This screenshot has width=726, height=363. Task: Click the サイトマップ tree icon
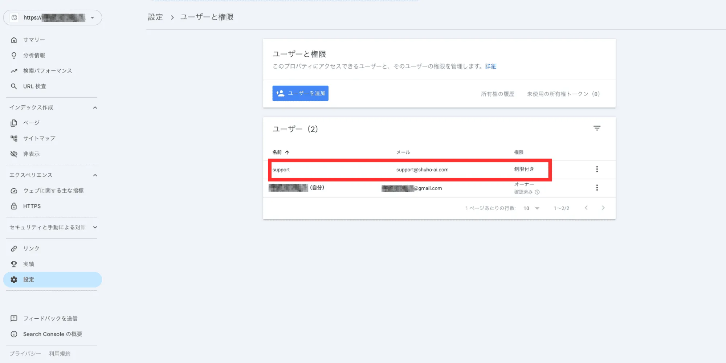14,138
